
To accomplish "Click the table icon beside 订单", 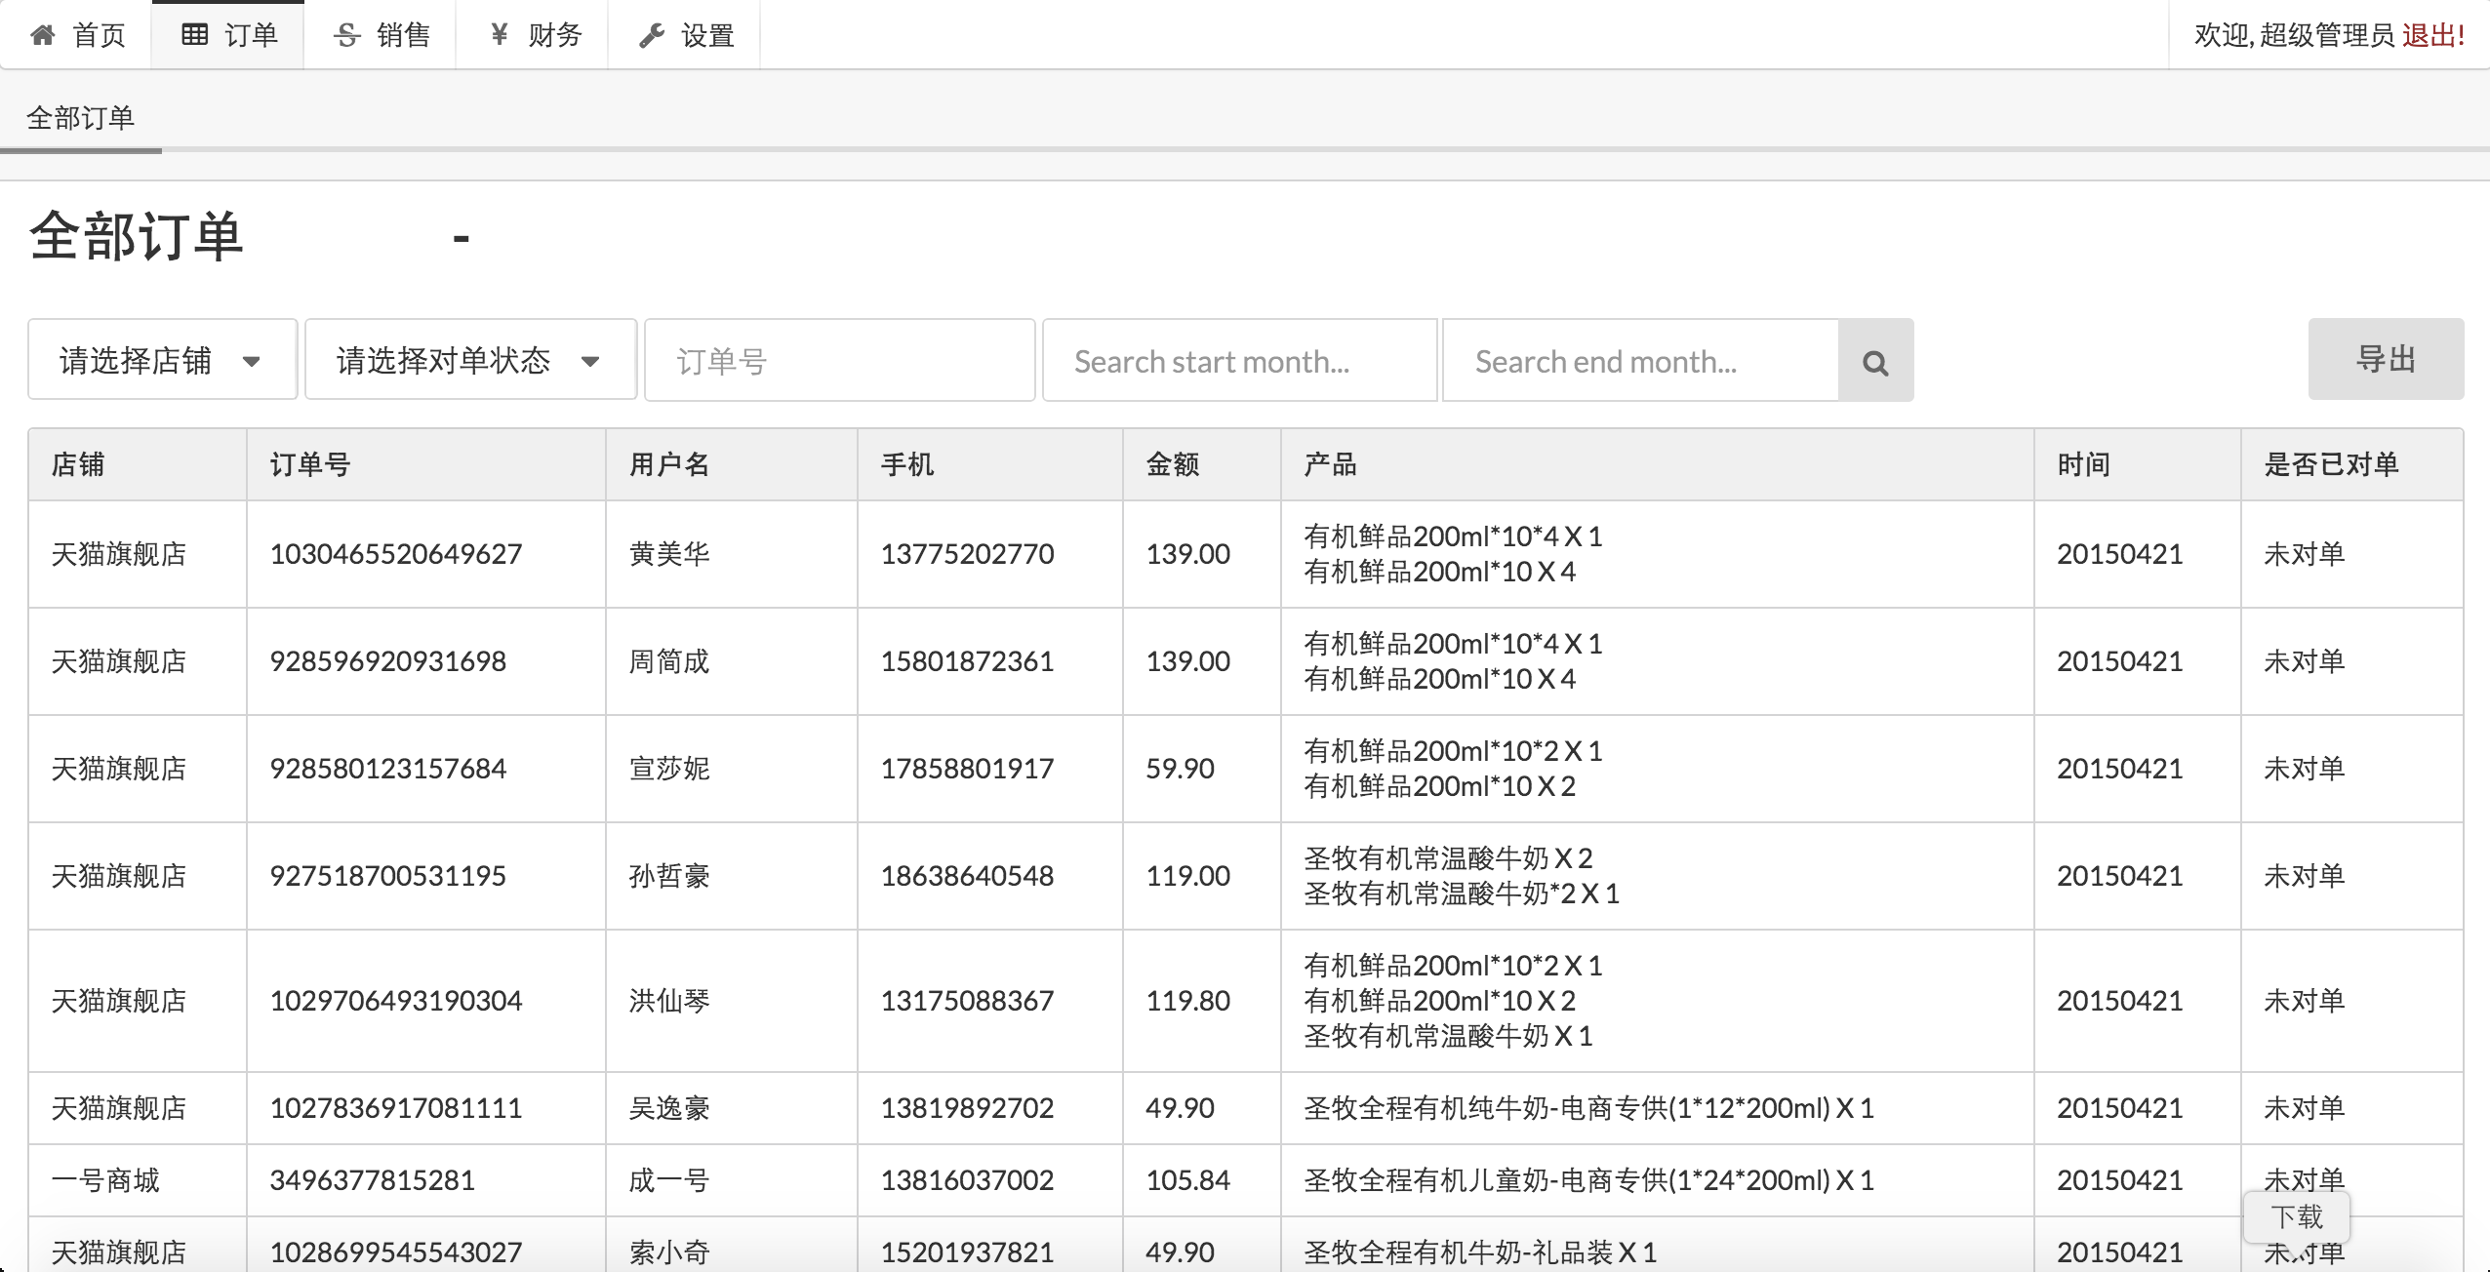I will point(195,35).
